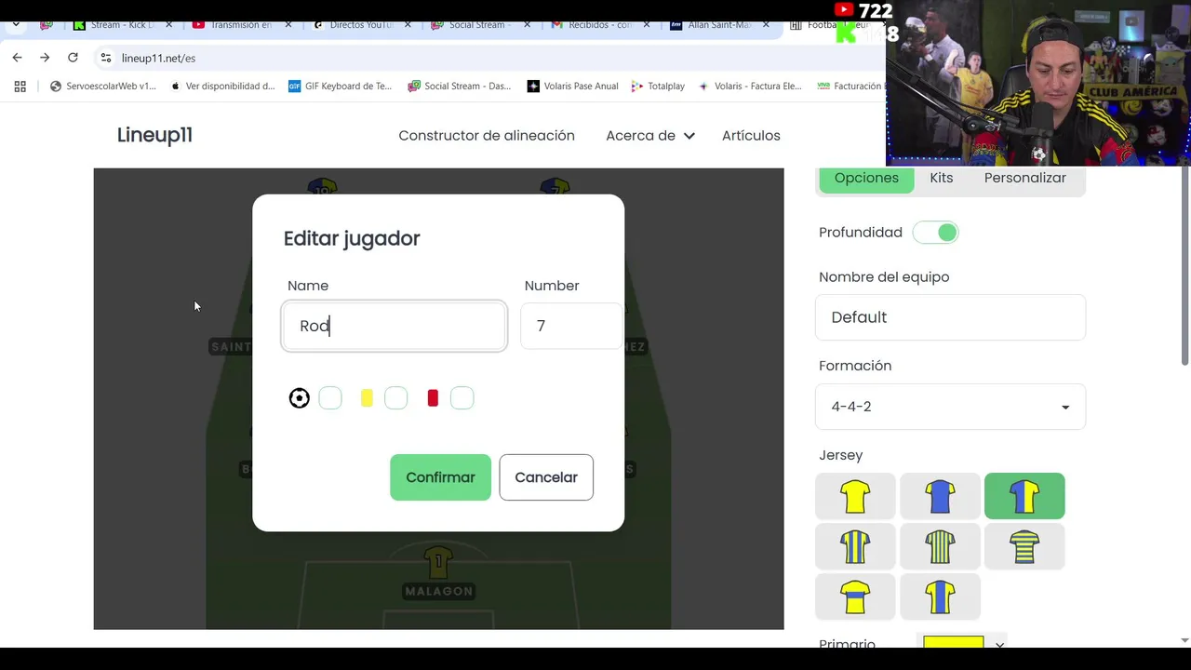
Task: Choose the thin vertical striped jersey
Action: point(940,546)
